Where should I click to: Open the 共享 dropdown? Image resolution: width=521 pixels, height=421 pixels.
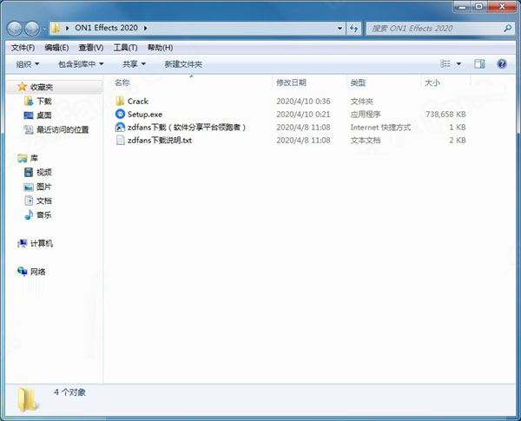coord(134,63)
